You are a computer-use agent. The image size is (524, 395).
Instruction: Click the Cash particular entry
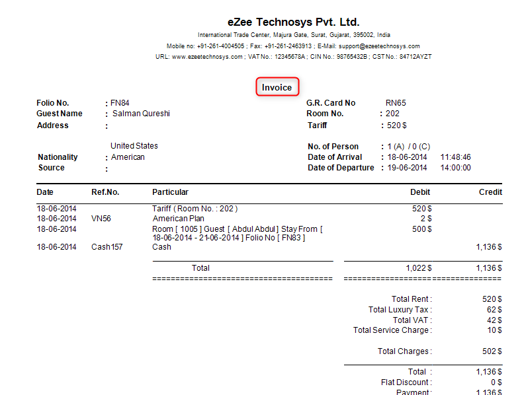pyautogui.click(x=161, y=247)
